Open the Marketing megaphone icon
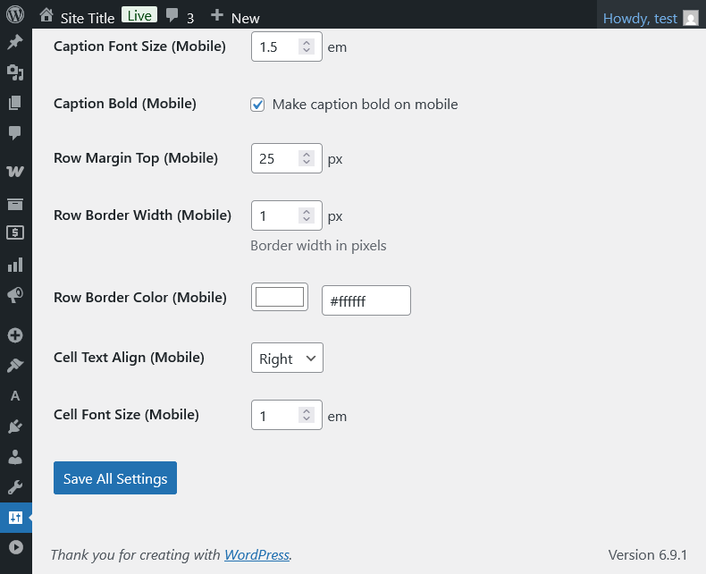Screen dimensions: 706x574 15,295
